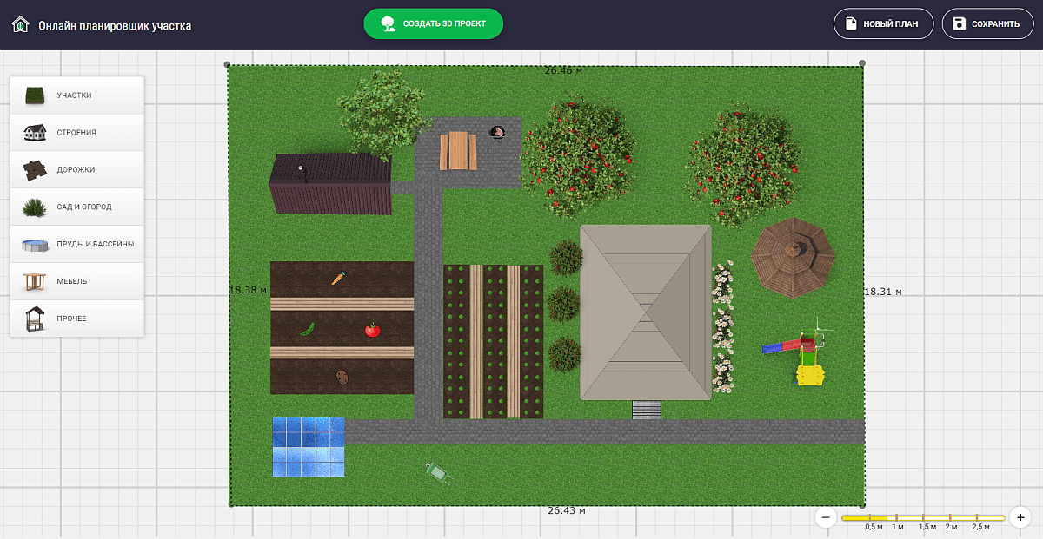Click the round brown gazebo

[793, 256]
